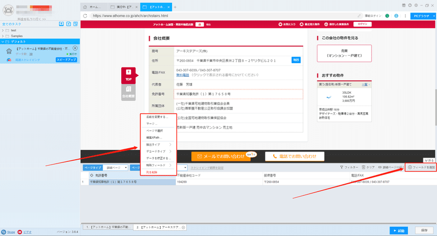Open the three-dot more menu
This screenshot has height=236, width=437.
coord(405,16)
